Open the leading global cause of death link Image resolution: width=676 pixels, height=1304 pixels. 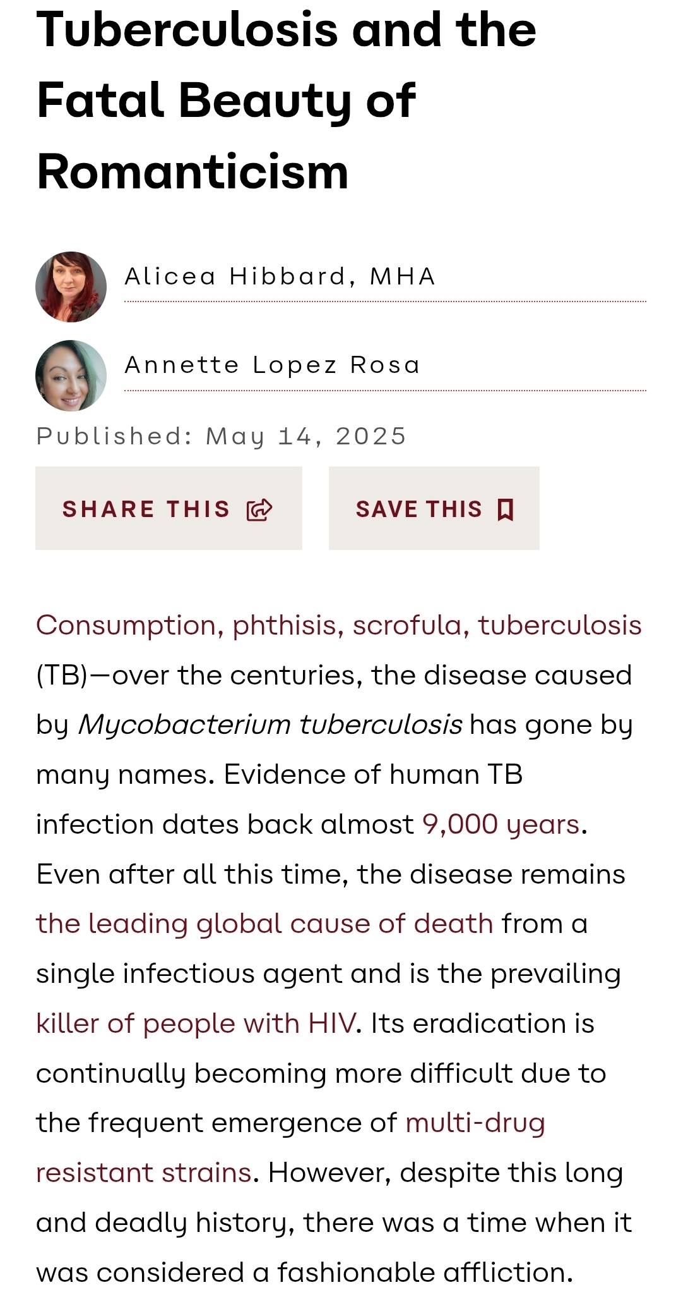click(x=264, y=924)
